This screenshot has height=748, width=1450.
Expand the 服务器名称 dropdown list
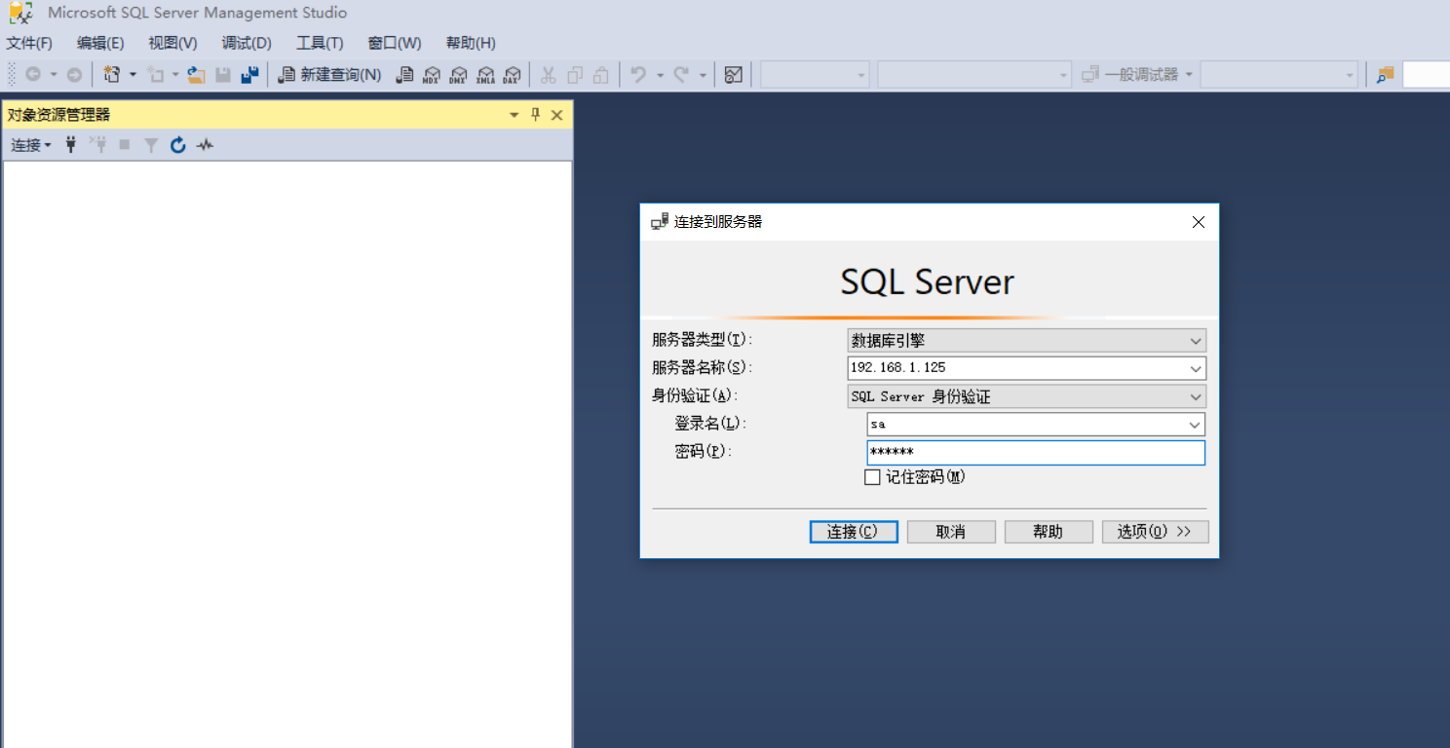pyautogui.click(x=1196, y=368)
